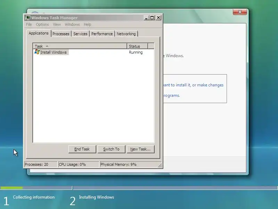Click the Processes: 20 status bar entry
Screen dimensions: 278x209
pos(40,164)
